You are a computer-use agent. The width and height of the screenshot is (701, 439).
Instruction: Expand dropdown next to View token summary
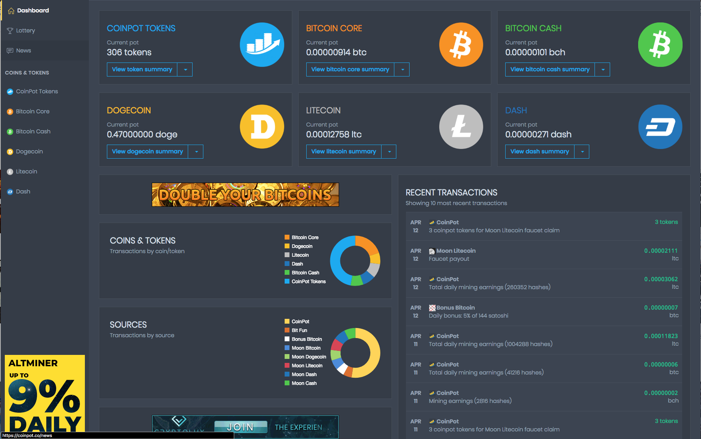(x=185, y=70)
